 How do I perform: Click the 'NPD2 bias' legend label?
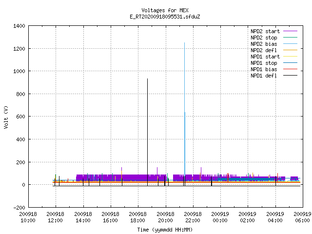[x=264, y=44]
